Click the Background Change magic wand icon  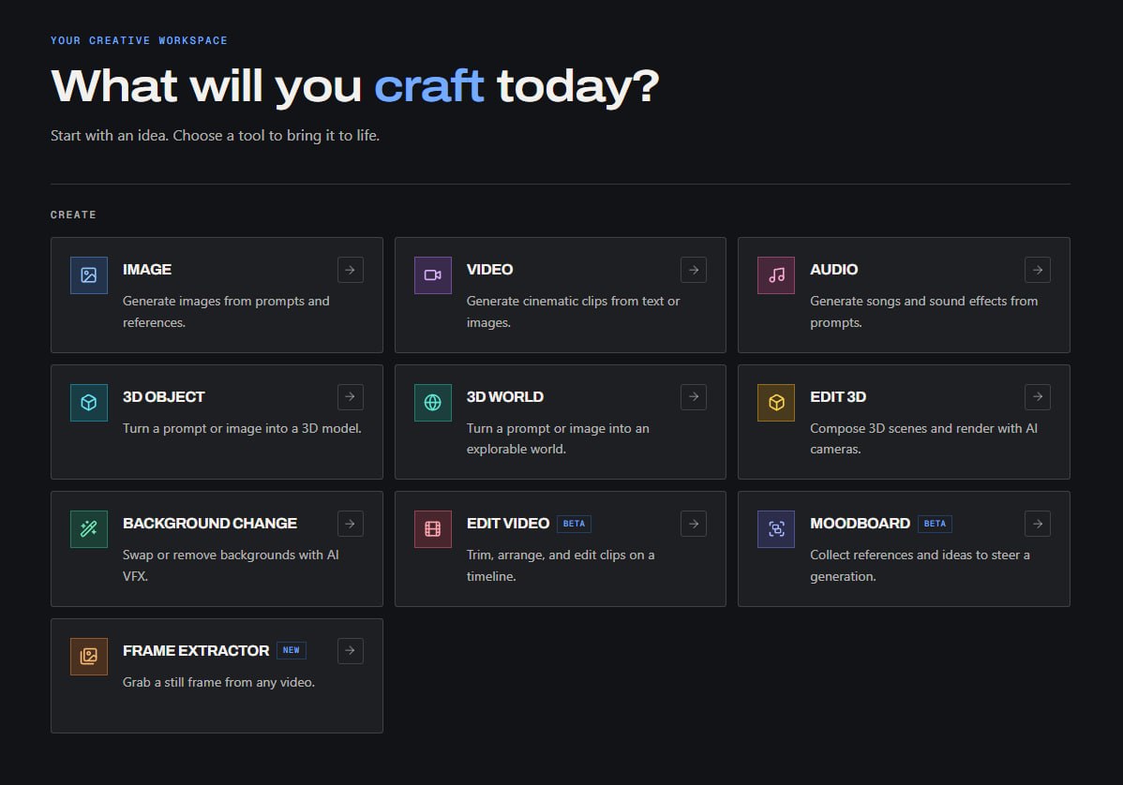pyautogui.click(x=89, y=529)
